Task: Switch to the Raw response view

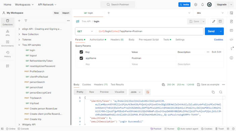Action: coord(91,92)
